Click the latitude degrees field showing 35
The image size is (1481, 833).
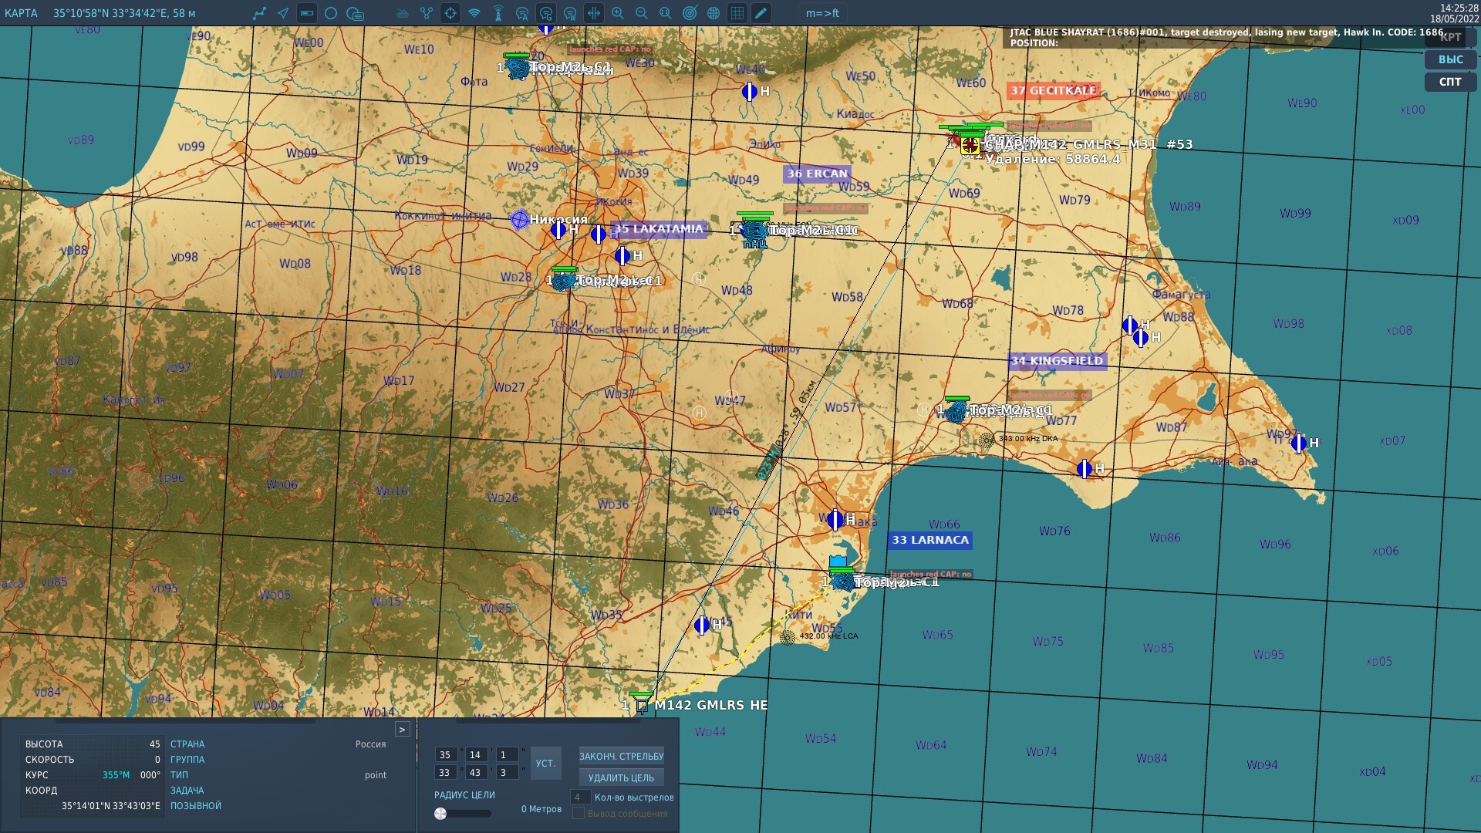[445, 755]
